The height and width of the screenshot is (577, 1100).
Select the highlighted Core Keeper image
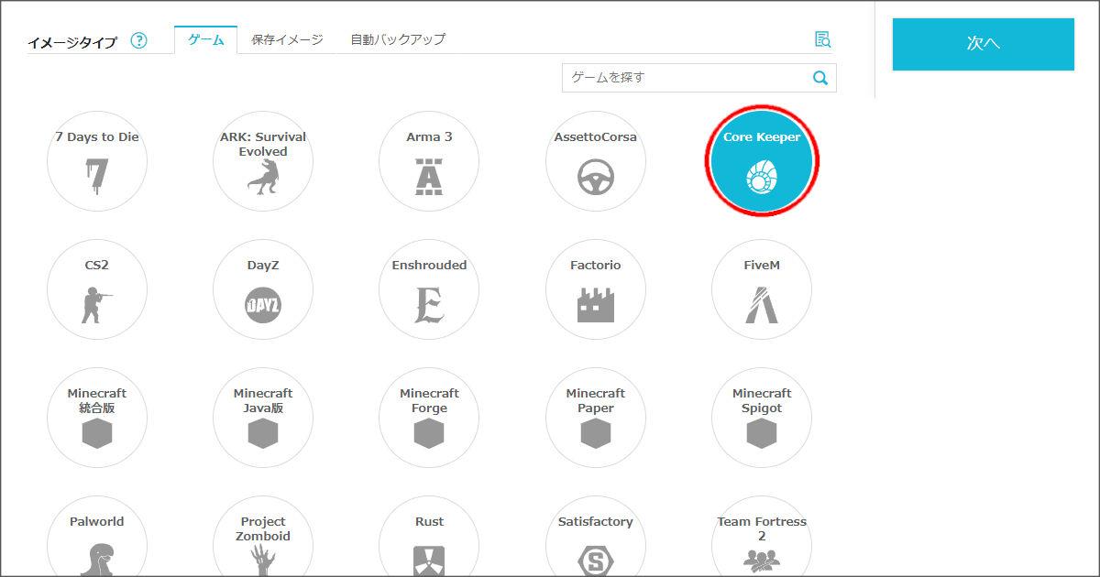762,161
